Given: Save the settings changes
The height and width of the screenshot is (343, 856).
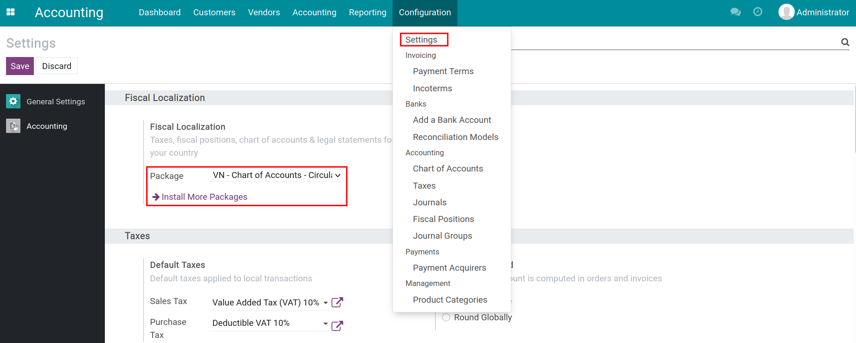Looking at the screenshot, I should [x=20, y=66].
